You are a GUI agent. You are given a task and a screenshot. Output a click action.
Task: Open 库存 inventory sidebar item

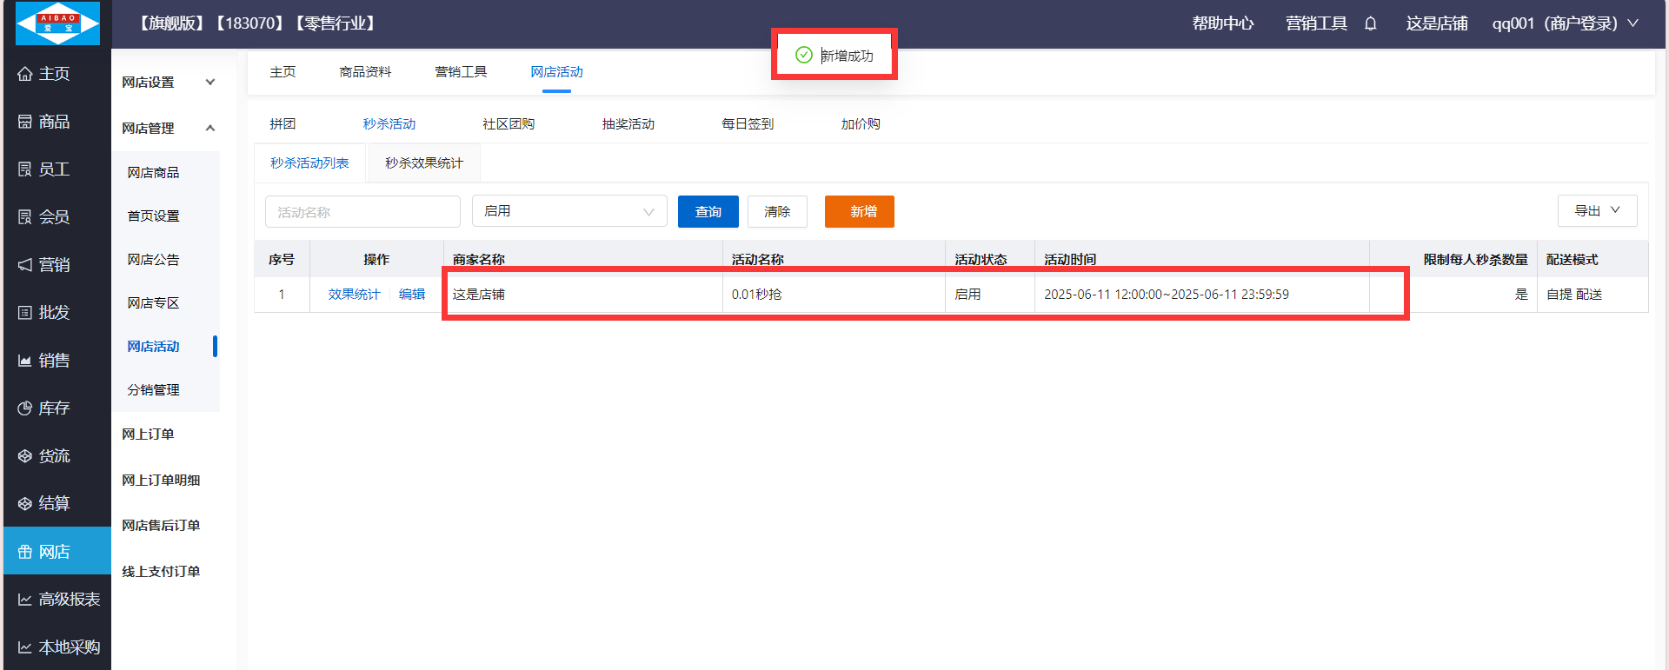(x=54, y=408)
